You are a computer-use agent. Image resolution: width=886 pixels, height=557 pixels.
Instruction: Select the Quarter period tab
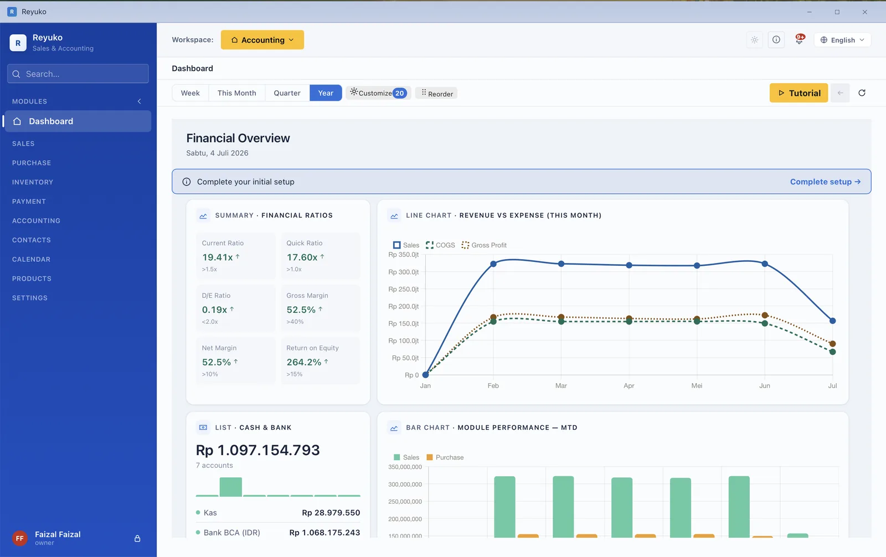pyautogui.click(x=287, y=93)
